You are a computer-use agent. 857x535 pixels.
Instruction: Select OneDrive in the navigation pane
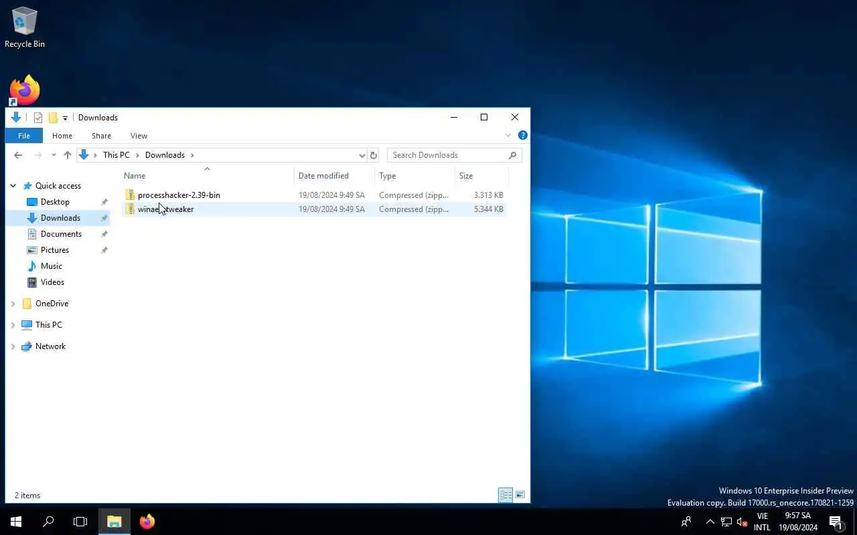tap(52, 304)
